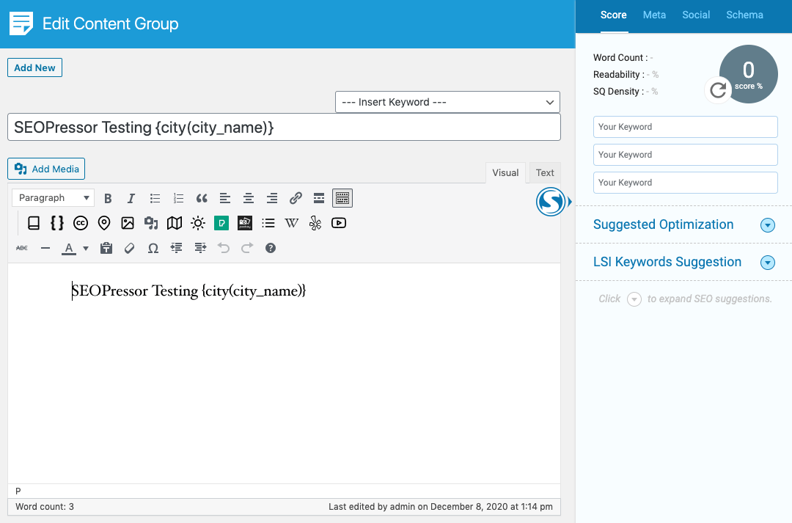
Task: Click the 'Last edited by admin' status text
Action: (x=441, y=507)
